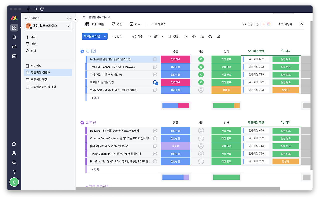This screenshot has width=320, height=199.
Task: Open the 크리에이티브 팀 계획 board
Action: pyautogui.click(x=48, y=87)
